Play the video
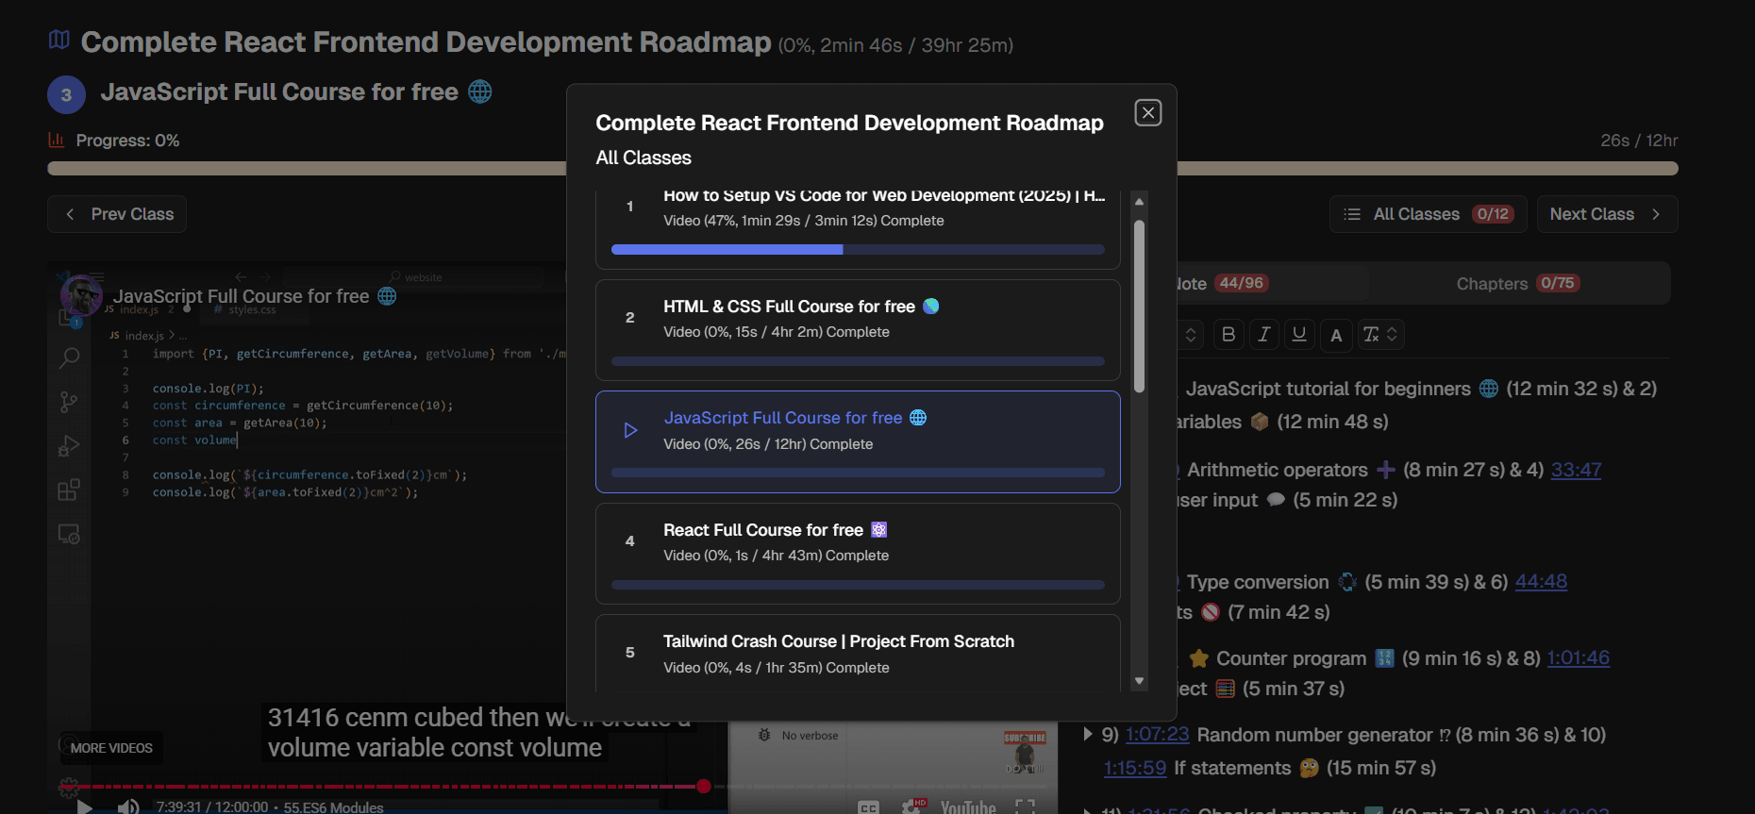The height and width of the screenshot is (814, 1755). pos(85,806)
